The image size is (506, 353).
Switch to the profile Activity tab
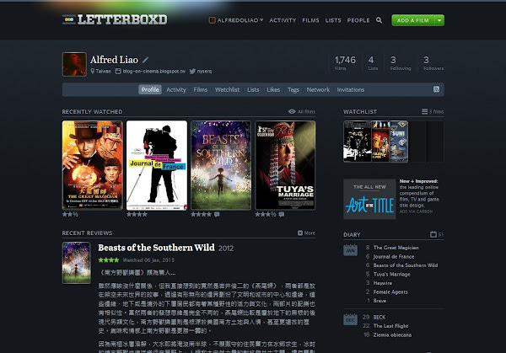pos(176,89)
